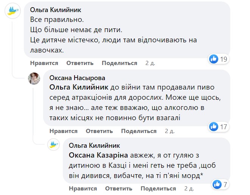Click the like icon showing 7 reactions
The width and height of the screenshot is (250, 195).
pyautogui.click(x=217, y=184)
